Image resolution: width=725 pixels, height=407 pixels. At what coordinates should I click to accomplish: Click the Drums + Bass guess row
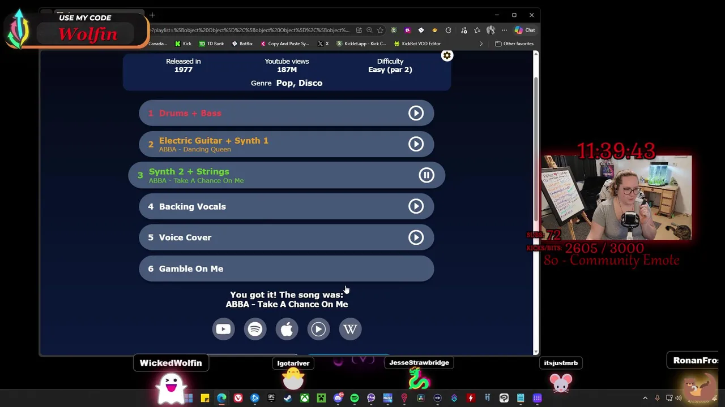point(287,113)
